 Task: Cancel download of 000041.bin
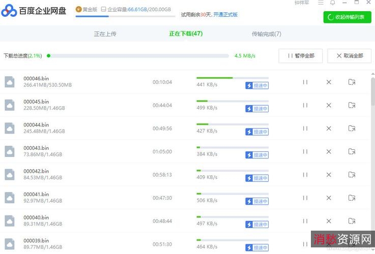329,198
